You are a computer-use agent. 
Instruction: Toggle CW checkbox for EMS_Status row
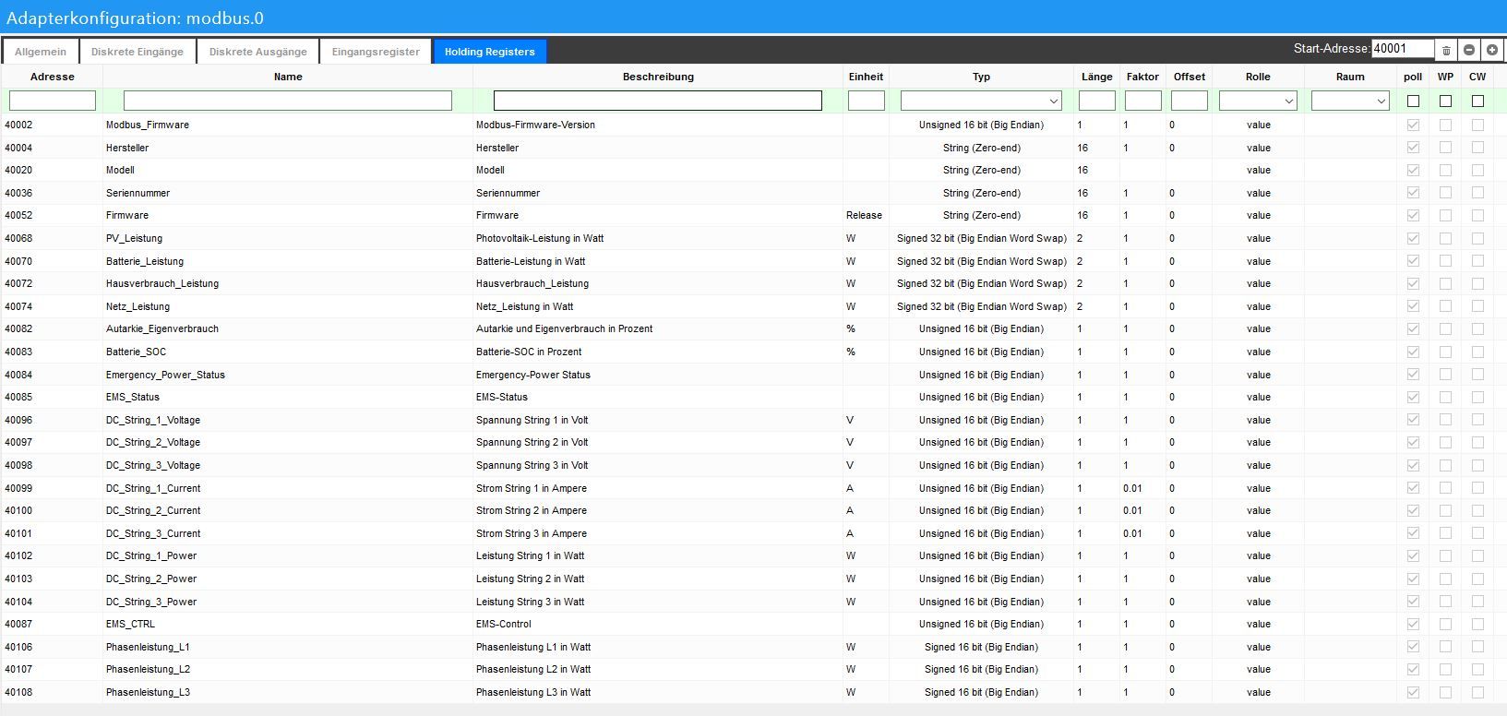(x=1477, y=397)
